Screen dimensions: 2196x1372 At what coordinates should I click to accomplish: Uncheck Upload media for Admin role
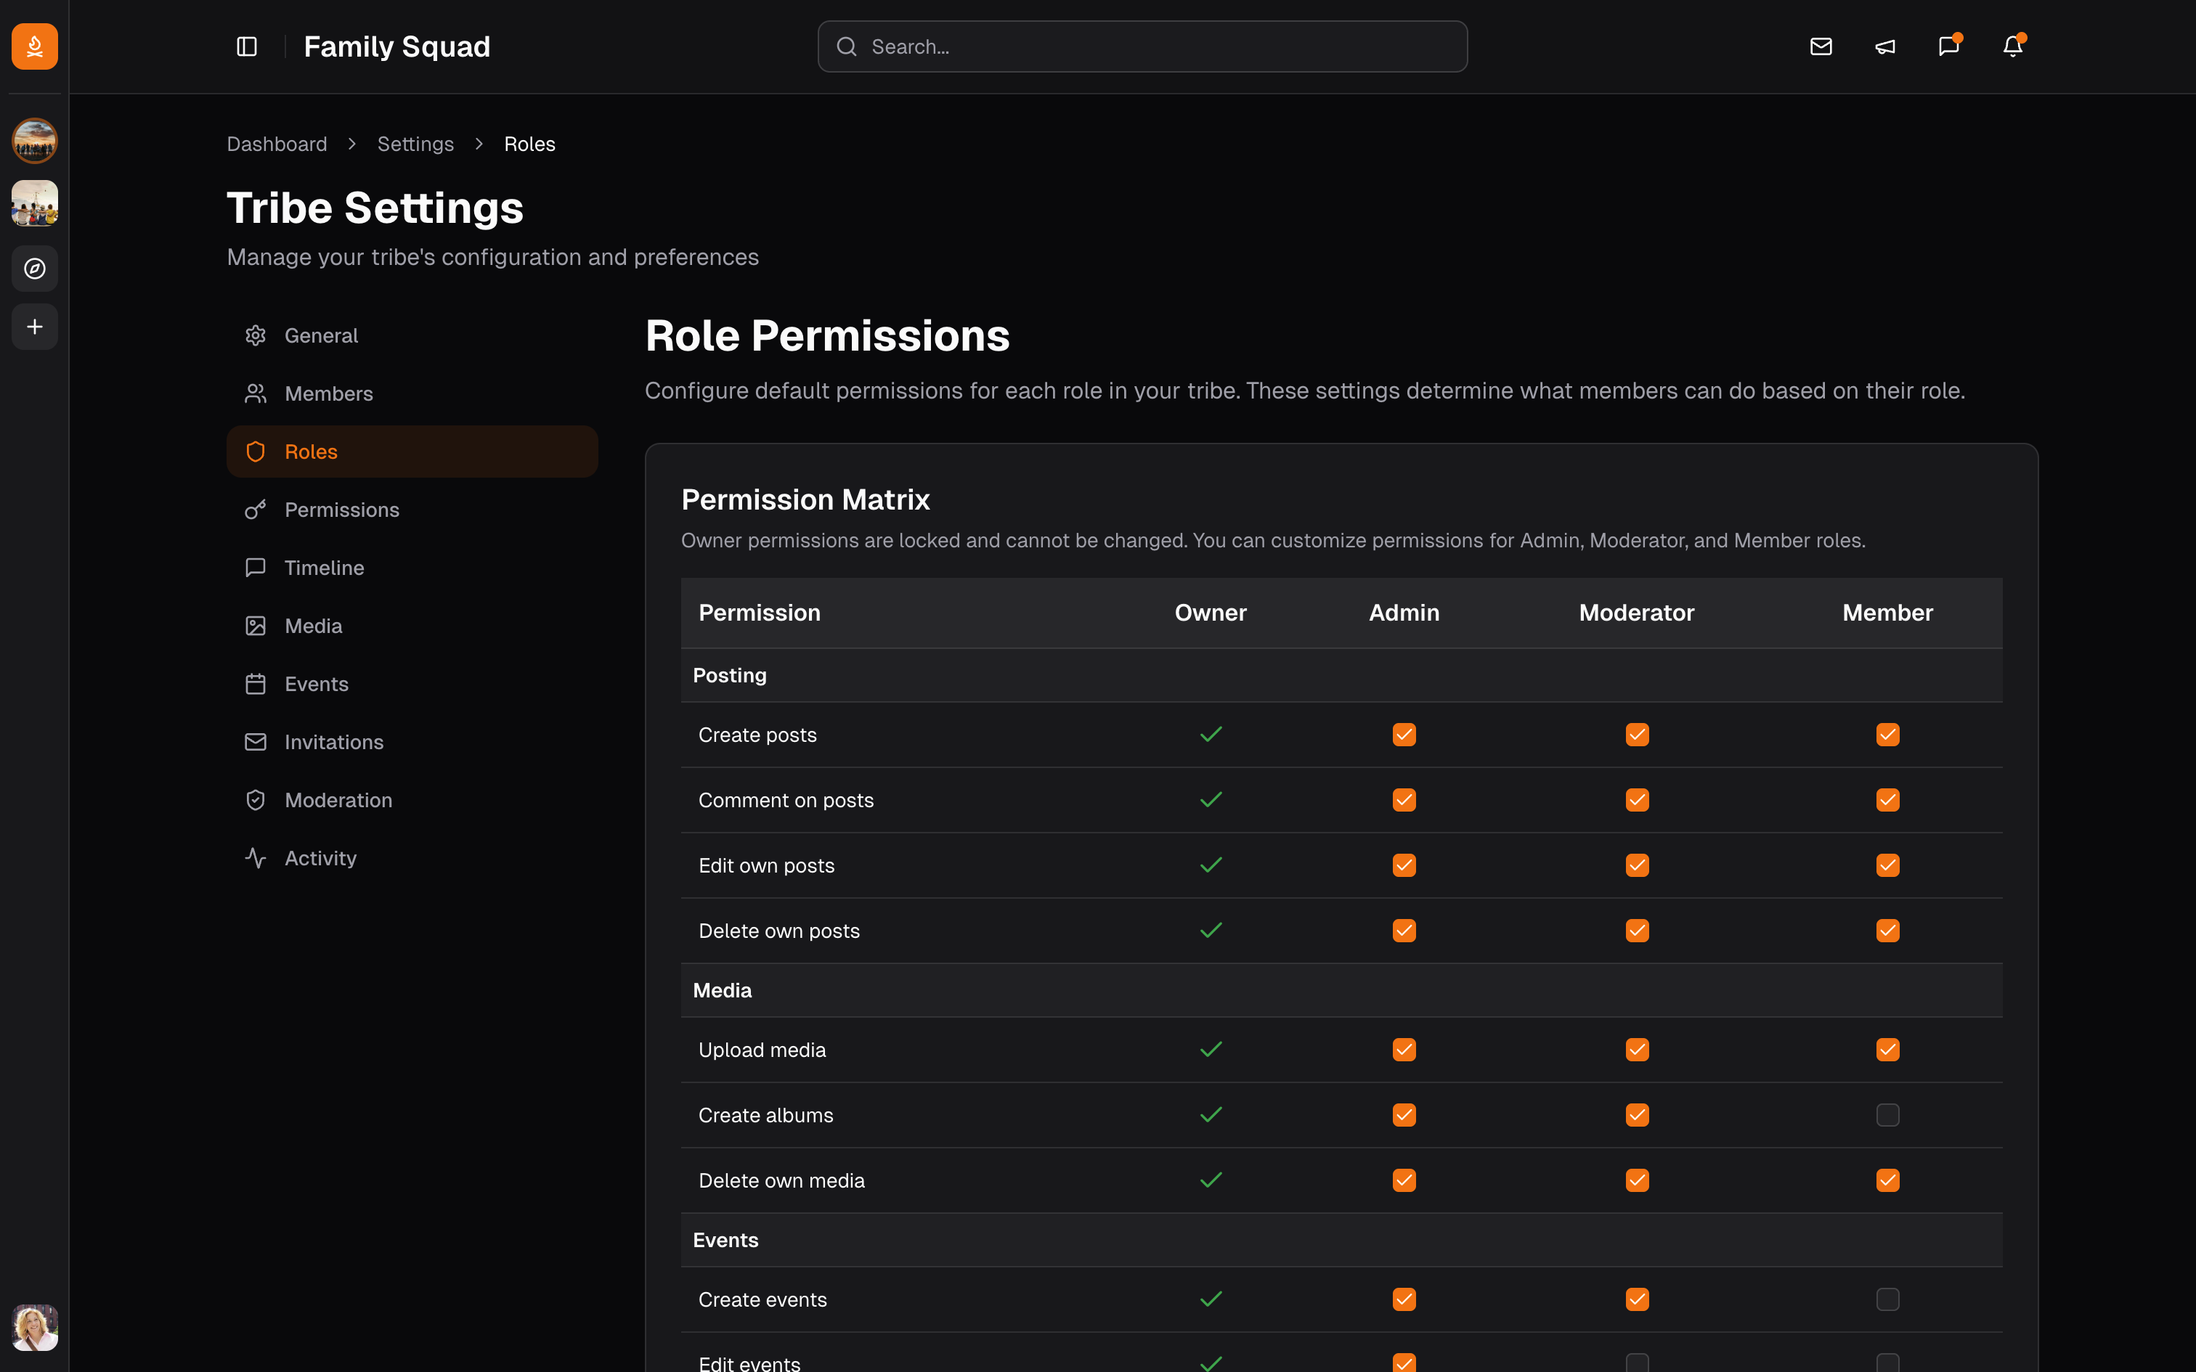[1403, 1049]
